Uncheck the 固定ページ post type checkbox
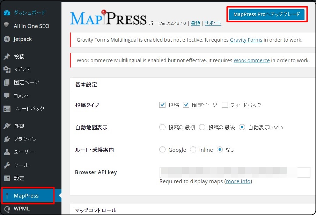This screenshot has height=215, width=316. (x=186, y=105)
